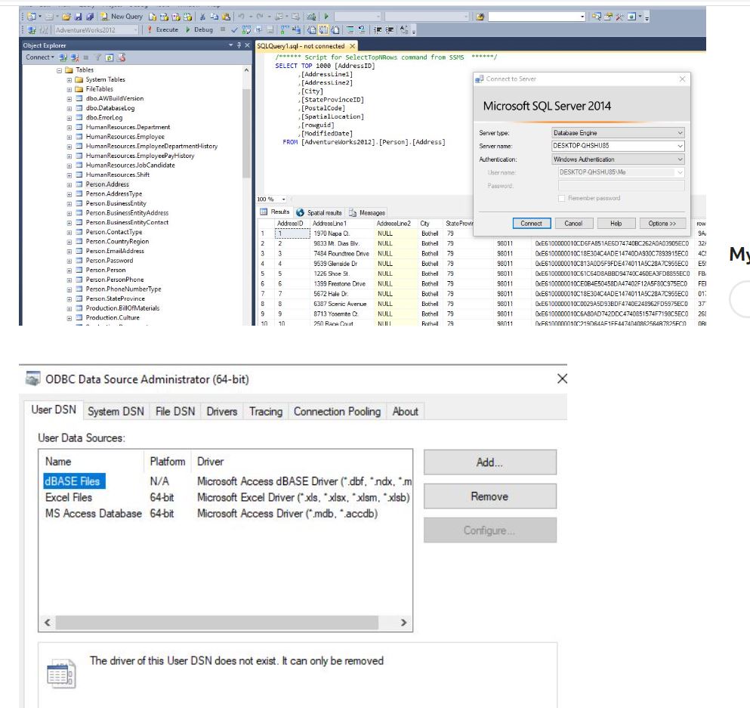Click the Connect Object Explorer icon

click(63, 57)
